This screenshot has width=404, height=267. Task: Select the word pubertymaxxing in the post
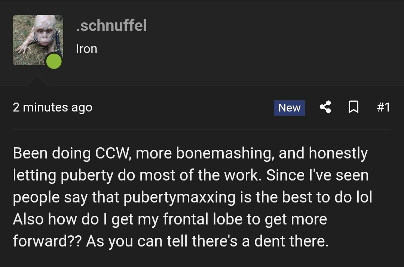coord(179,197)
